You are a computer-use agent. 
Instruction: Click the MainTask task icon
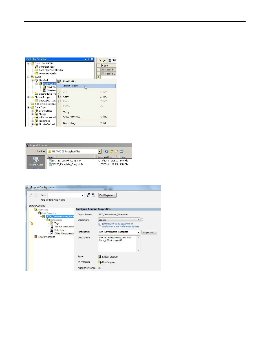[36, 80]
